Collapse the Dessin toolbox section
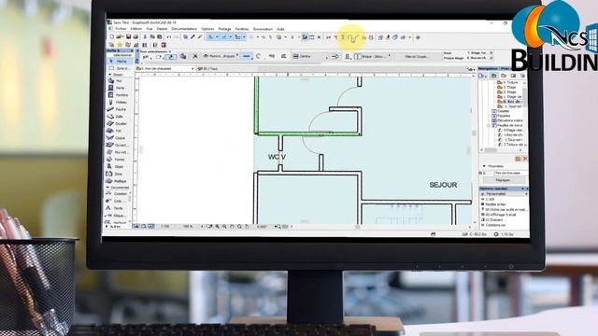 (x=110, y=75)
